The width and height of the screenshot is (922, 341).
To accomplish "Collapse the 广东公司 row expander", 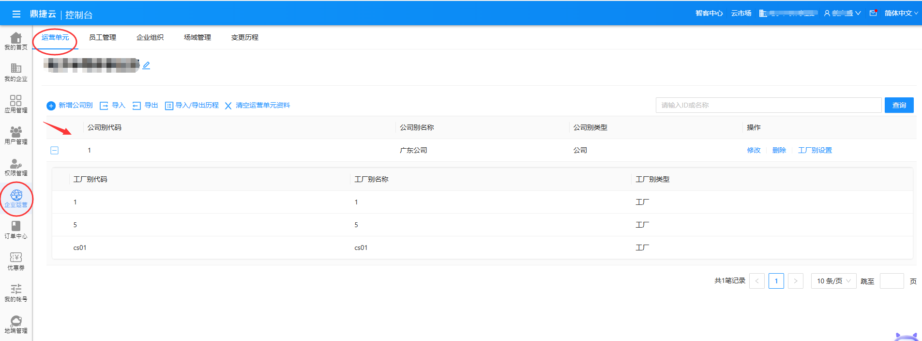I will pyautogui.click(x=55, y=151).
